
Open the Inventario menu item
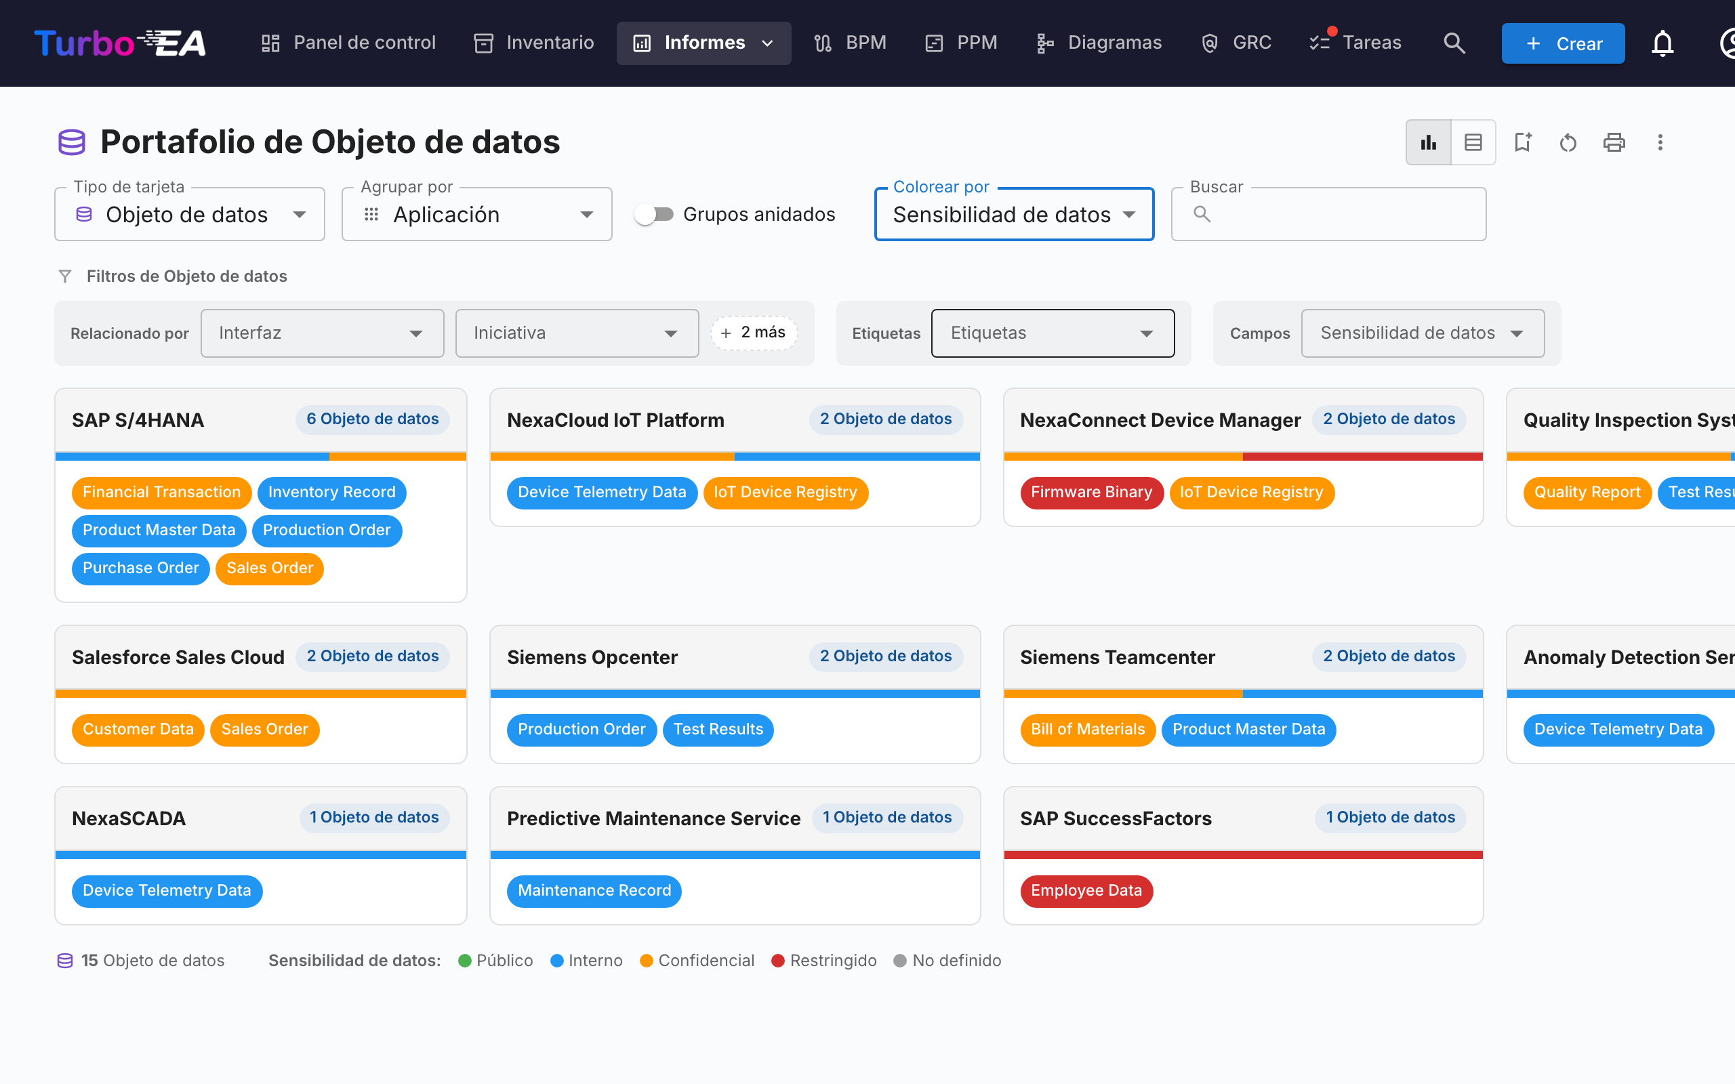pyautogui.click(x=533, y=43)
